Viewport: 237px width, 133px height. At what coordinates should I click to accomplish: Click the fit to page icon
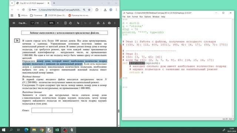click(x=65, y=23)
